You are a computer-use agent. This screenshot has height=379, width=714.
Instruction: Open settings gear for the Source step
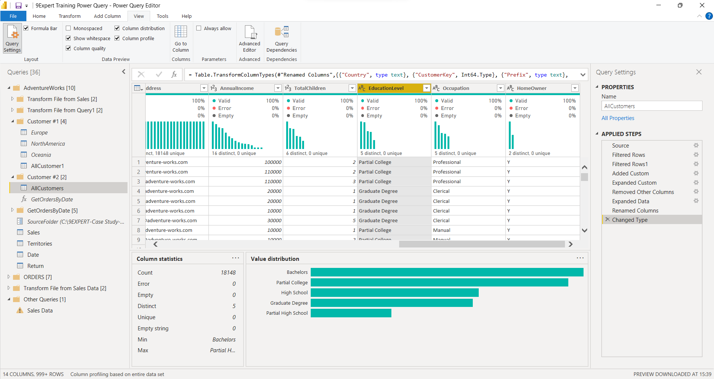[697, 145]
